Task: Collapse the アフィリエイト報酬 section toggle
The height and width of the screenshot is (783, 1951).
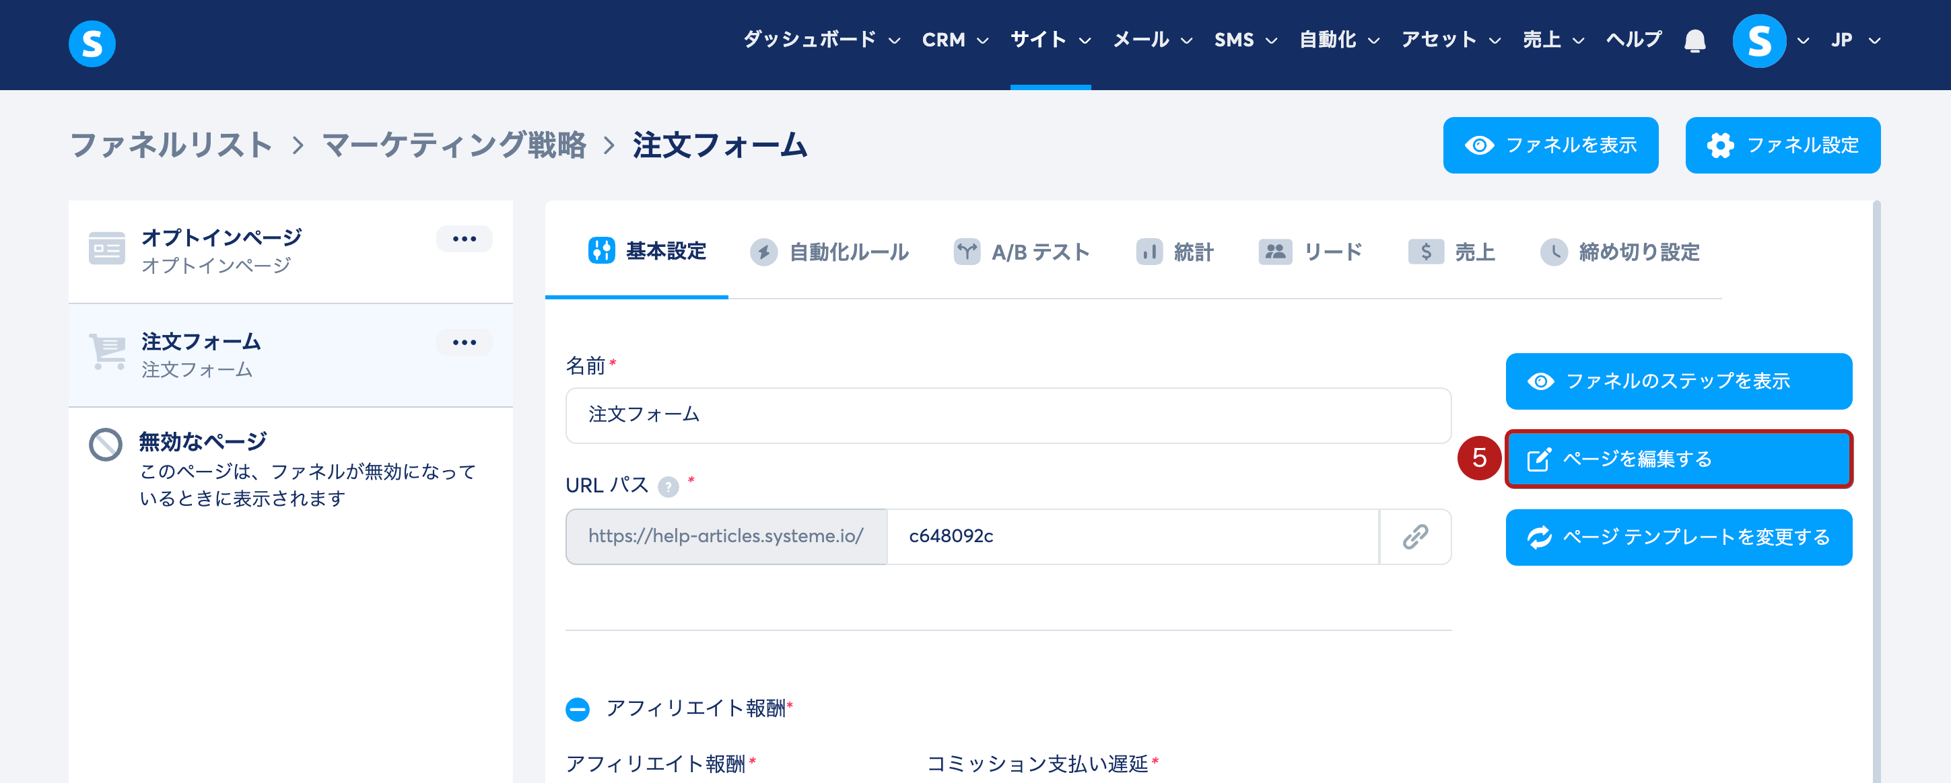Action: (x=577, y=709)
